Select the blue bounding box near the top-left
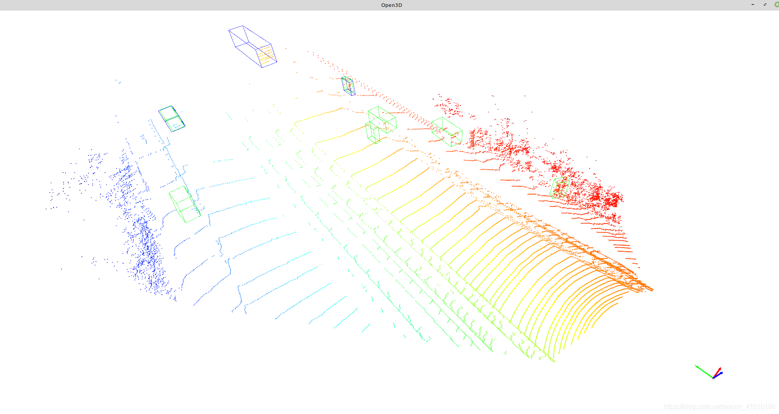The image size is (779, 414). pyautogui.click(x=252, y=46)
